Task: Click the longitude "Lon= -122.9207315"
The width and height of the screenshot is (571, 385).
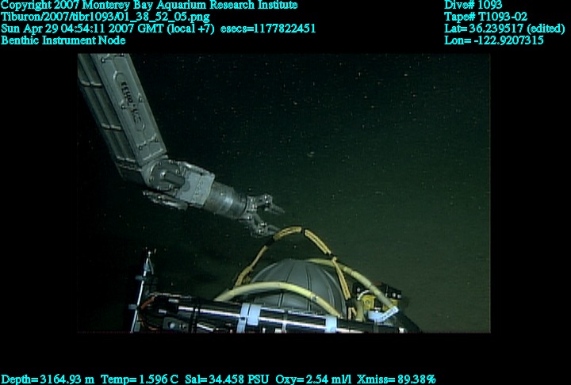Action: [494, 40]
